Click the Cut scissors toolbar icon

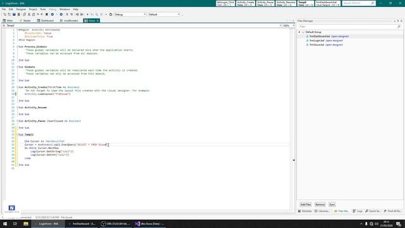click(x=29, y=15)
